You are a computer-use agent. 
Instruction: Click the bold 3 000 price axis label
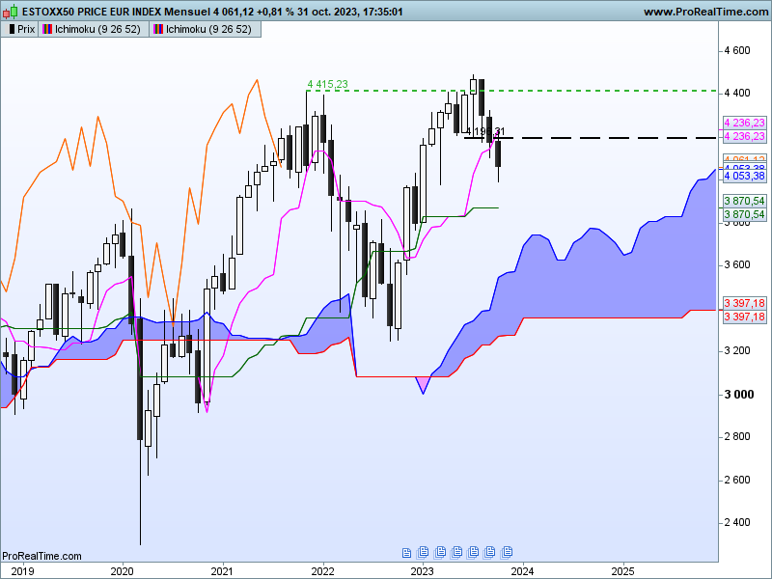[739, 395]
